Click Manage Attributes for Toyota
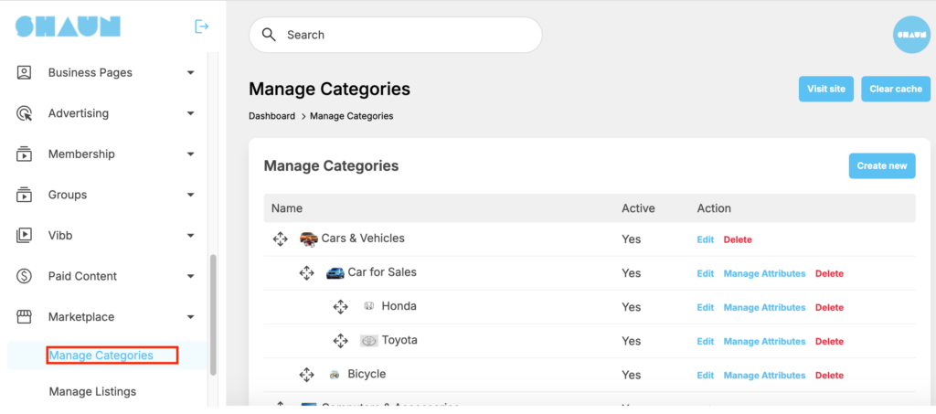 click(x=764, y=342)
